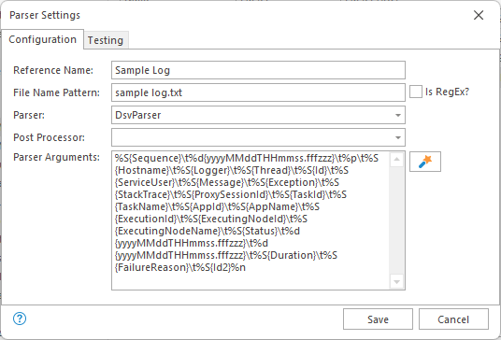The width and height of the screenshot is (501, 340).
Task: Toggle RegEx via the "Is RegEx?" label
Action: click(x=447, y=92)
